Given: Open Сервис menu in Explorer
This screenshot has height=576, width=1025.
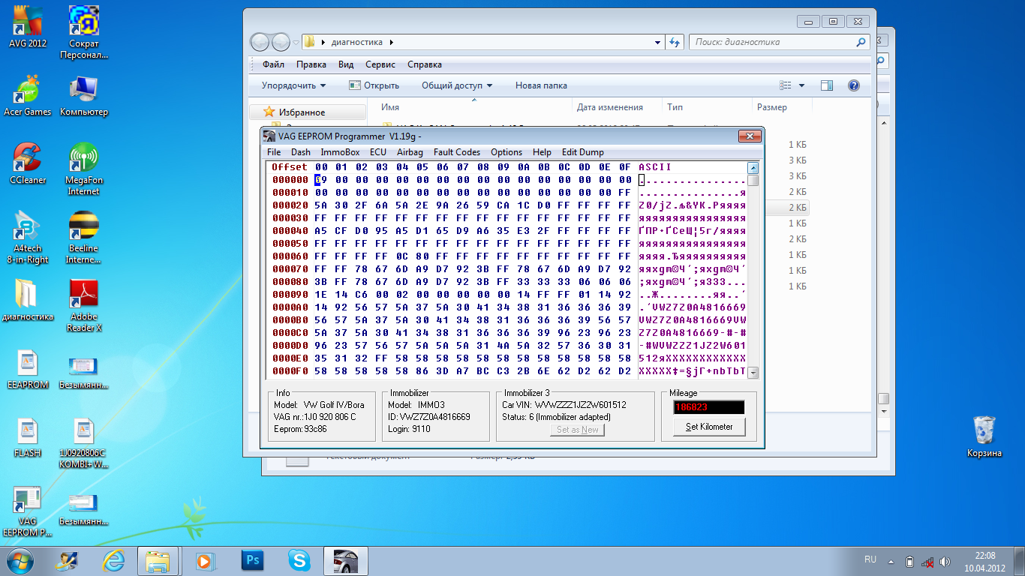Looking at the screenshot, I should click(x=380, y=64).
